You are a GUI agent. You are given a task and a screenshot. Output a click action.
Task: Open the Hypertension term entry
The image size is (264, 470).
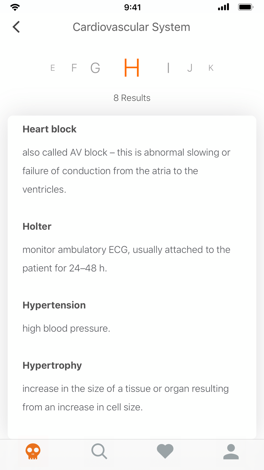54,305
